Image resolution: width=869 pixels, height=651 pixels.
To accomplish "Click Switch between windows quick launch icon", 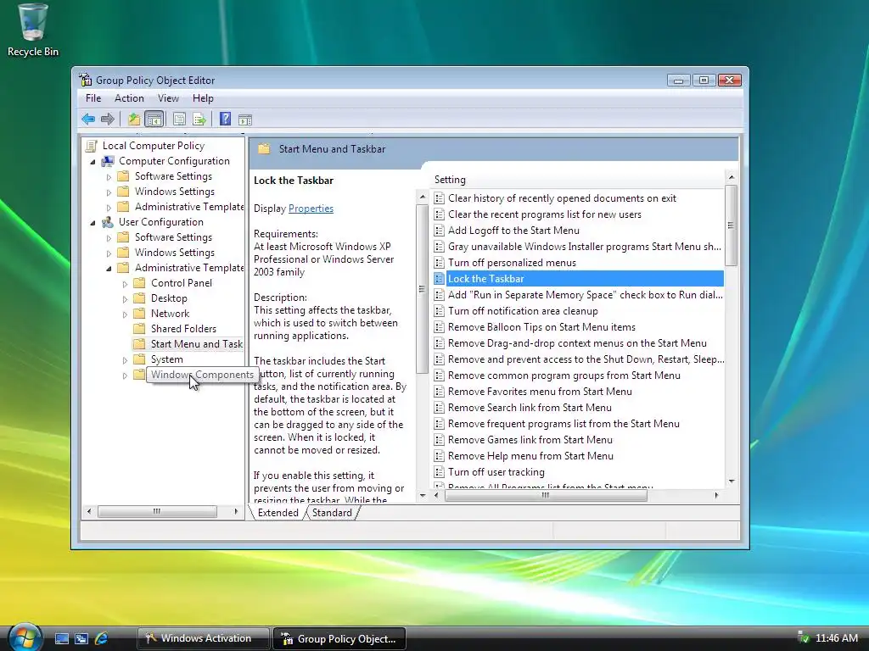I will click(x=81, y=639).
